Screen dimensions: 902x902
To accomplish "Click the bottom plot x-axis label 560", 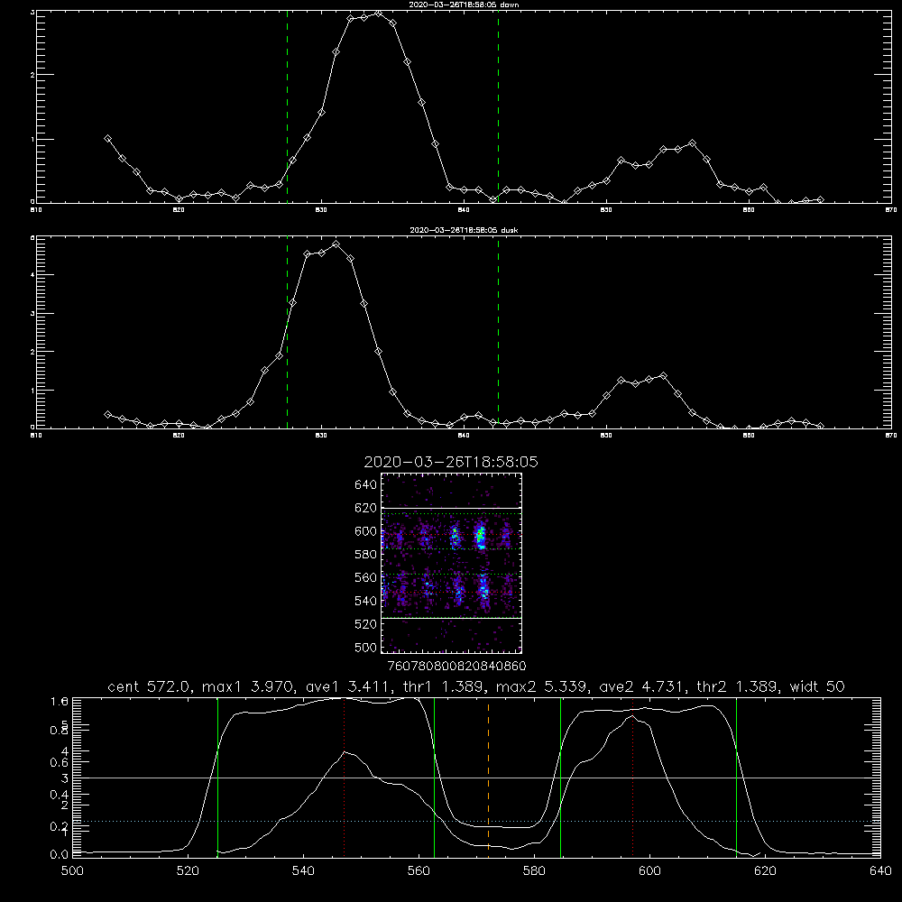I will [419, 871].
